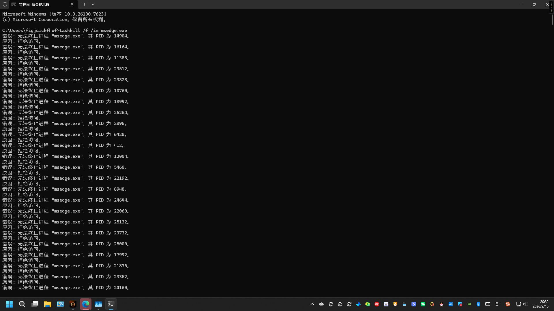Launch File Explorer from taskbar
The height and width of the screenshot is (311, 554).
(48, 304)
